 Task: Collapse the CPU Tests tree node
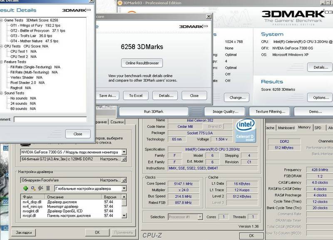pyautogui.click(x=1, y=46)
